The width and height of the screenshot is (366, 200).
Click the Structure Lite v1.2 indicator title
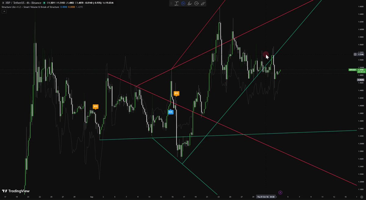click(x=30, y=7)
